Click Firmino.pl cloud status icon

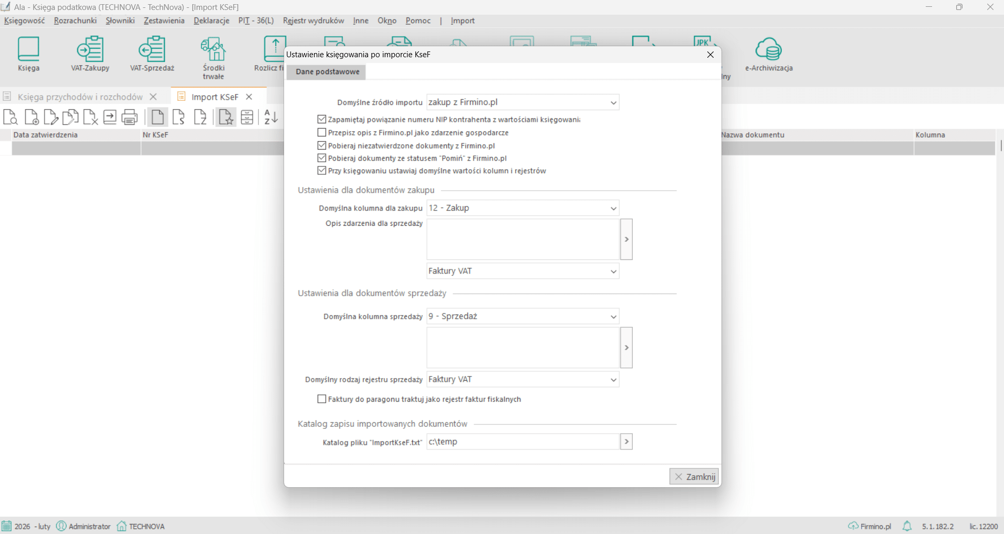coord(853,526)
